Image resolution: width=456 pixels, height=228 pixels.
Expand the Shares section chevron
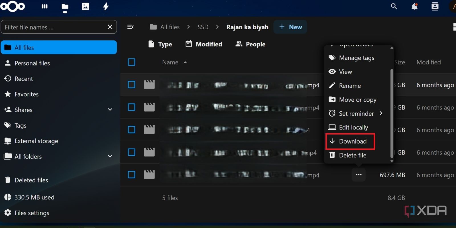(x=110, y=110)
